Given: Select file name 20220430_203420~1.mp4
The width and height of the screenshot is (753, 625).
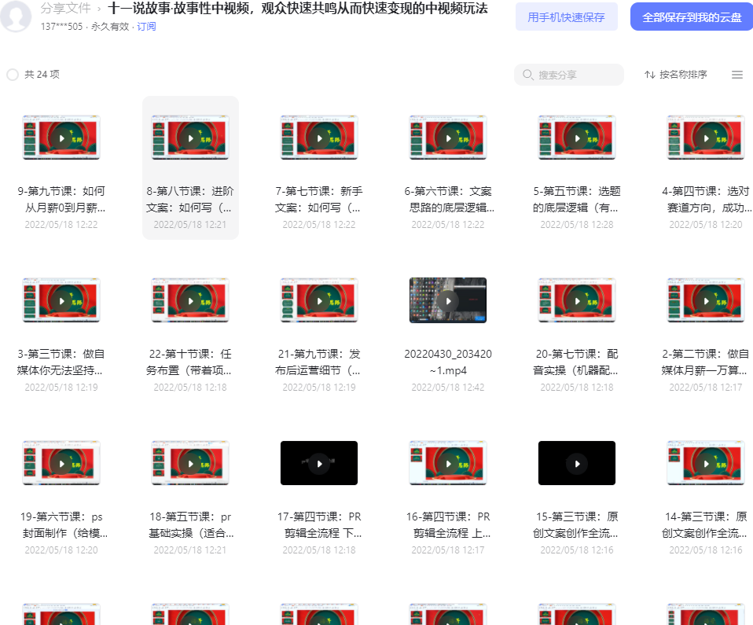Looking at the screenshot, I should point(448,362).
